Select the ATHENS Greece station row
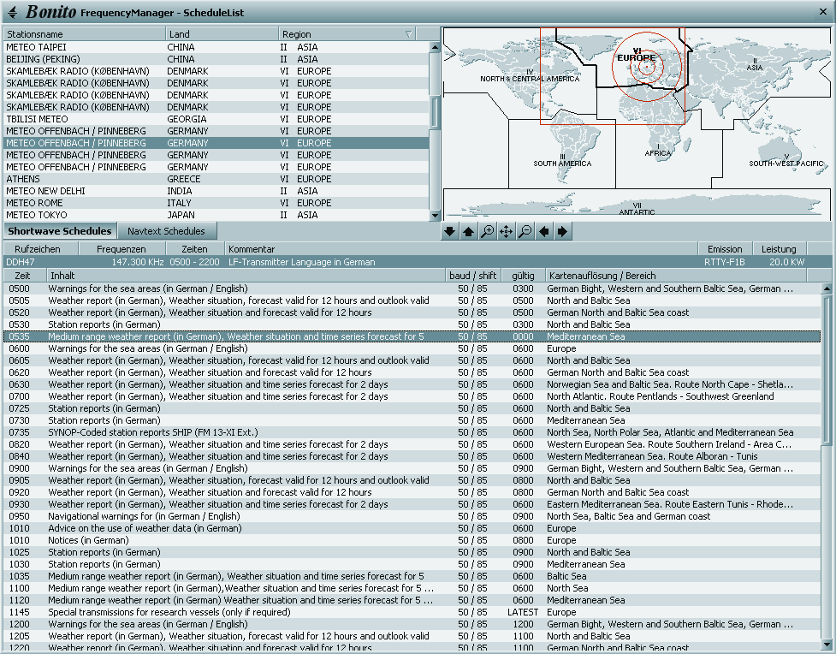Image resolution: width=836 pixels, height=654 pixels. (214, 179)
